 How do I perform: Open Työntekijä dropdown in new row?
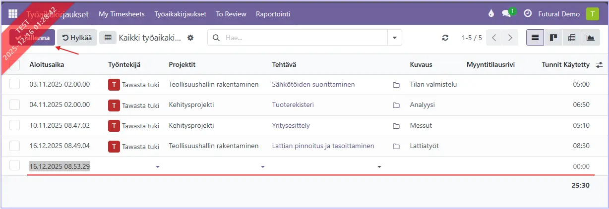click(x=158, y=167)
